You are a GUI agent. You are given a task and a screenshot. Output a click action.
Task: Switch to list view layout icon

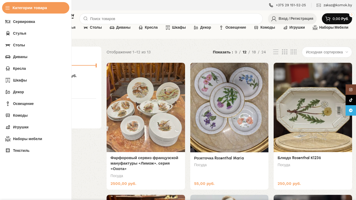coord(276,52)
